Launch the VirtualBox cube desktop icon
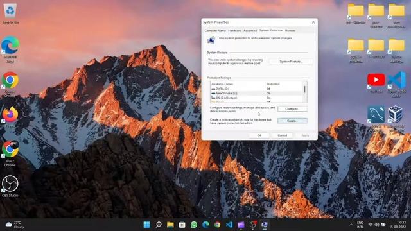 [x=396, y=118]
